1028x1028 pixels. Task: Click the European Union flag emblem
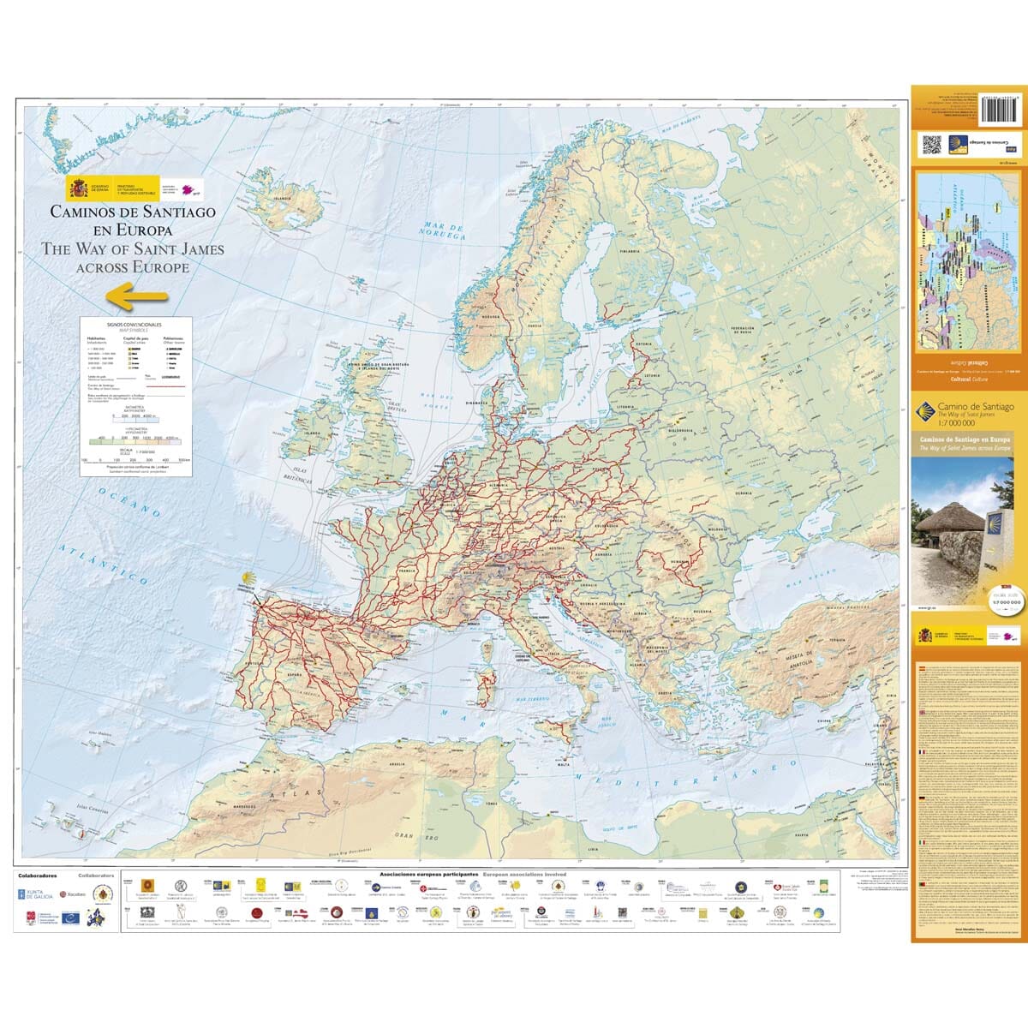pos(95,917)
